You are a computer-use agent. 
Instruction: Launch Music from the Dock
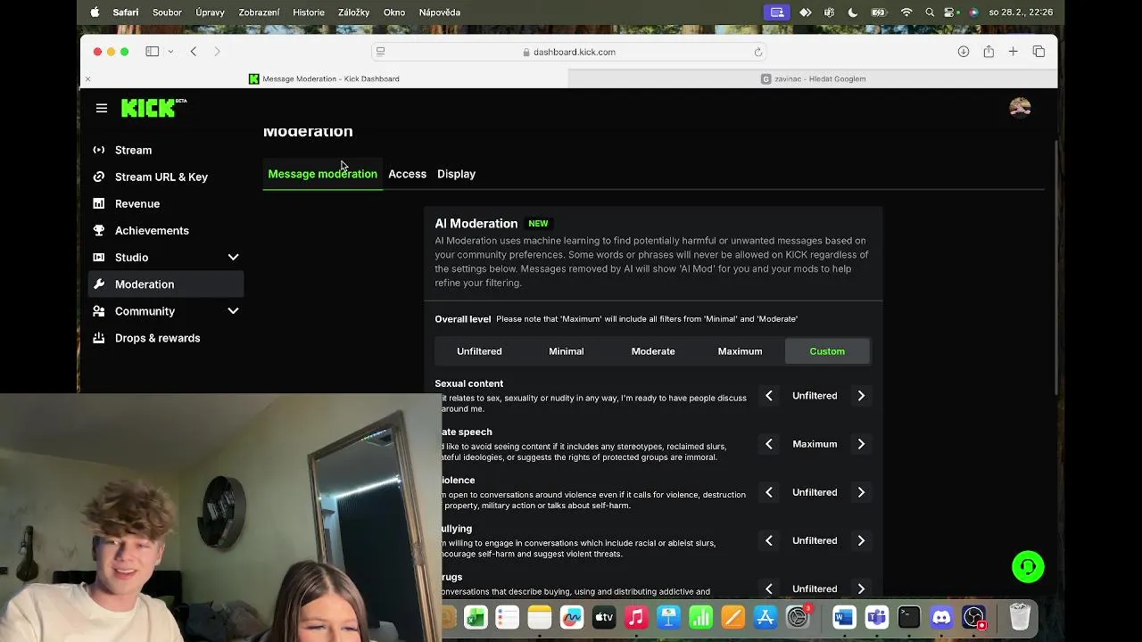[x=636, y=617]
